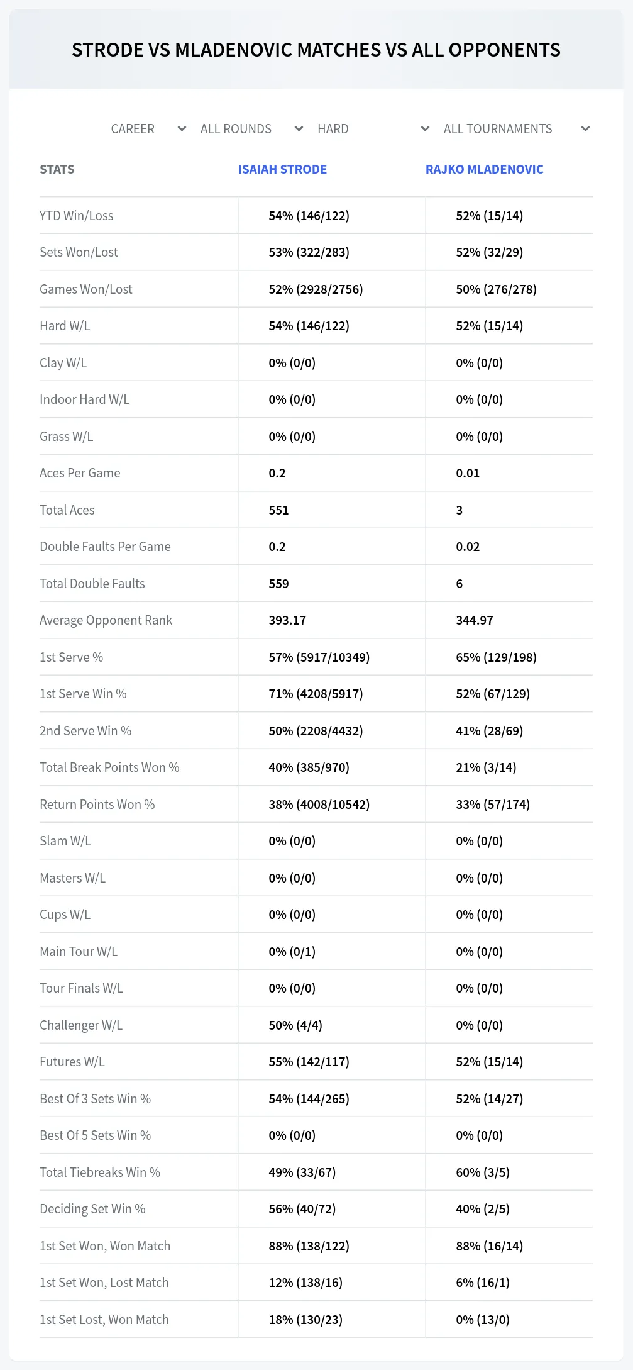Click the chevron beside ALL TOURNAMENTS
This screenshot has width=633, height=1370.
pyautogui.click(x=585, y=129)
